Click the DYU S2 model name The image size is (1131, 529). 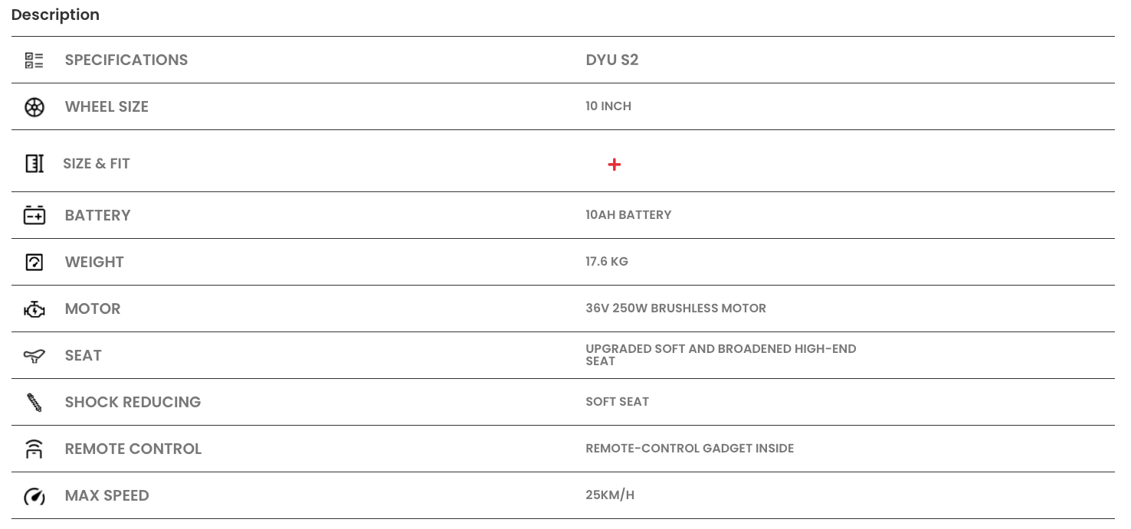[612, 60]
